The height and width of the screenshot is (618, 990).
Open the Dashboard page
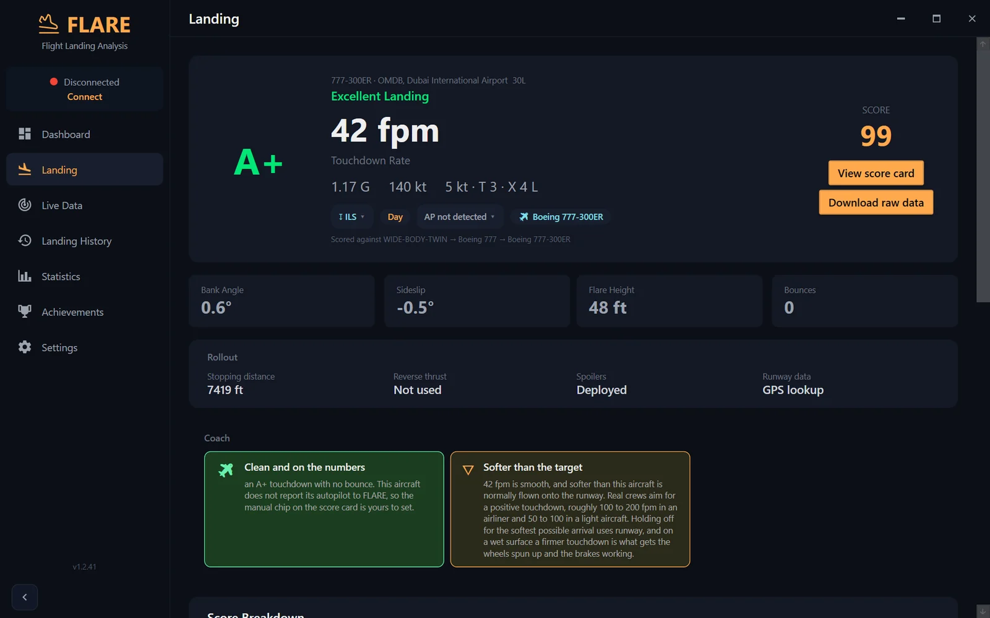[85, 134]
